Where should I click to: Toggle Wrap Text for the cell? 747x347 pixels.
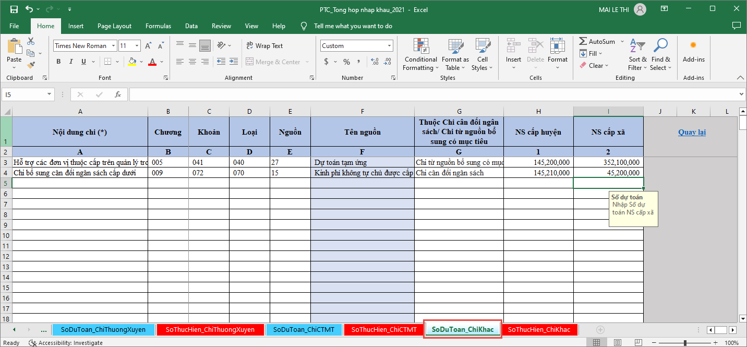click(264, 46)
